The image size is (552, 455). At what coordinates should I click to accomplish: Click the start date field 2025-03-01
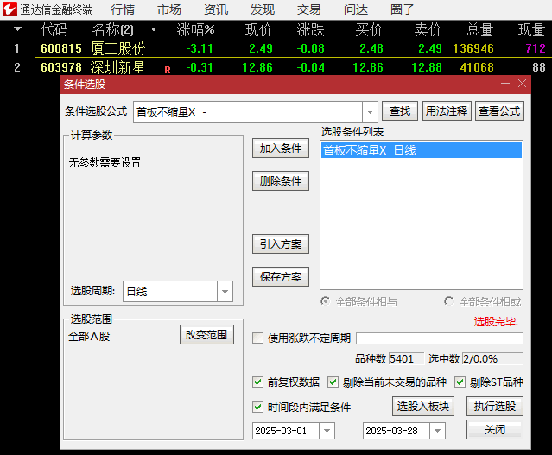286,431
